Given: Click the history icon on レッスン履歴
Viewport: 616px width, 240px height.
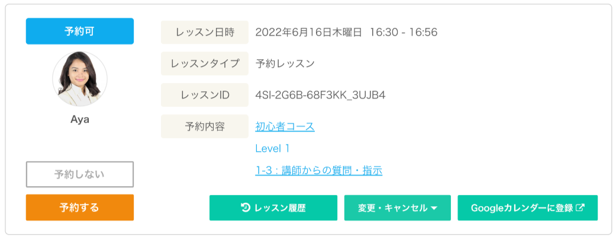Looking at the screenshot, I should click(x=246, y=208).
